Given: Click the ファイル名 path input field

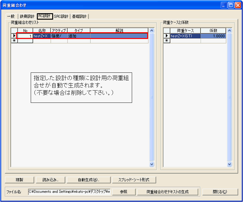Looking at the screenshot, I should (69, 192).
